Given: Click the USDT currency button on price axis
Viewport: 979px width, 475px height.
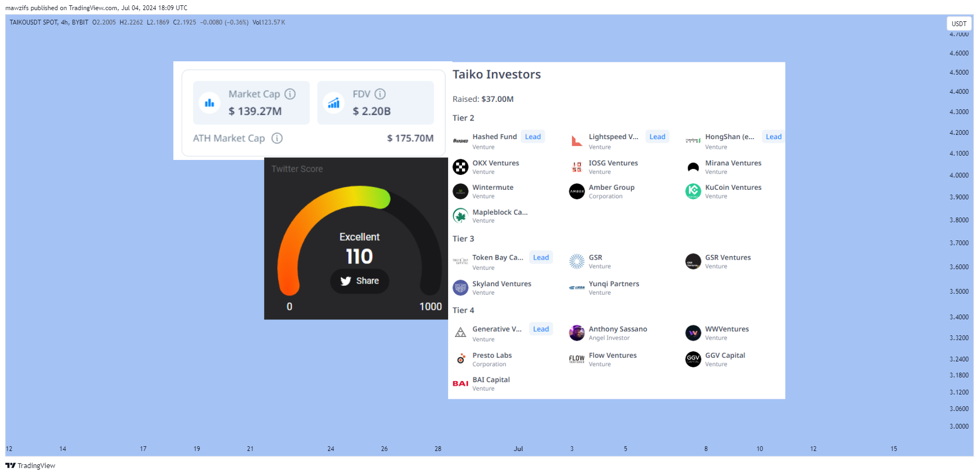Looking at the screenshot, I should tap(959, 23).
